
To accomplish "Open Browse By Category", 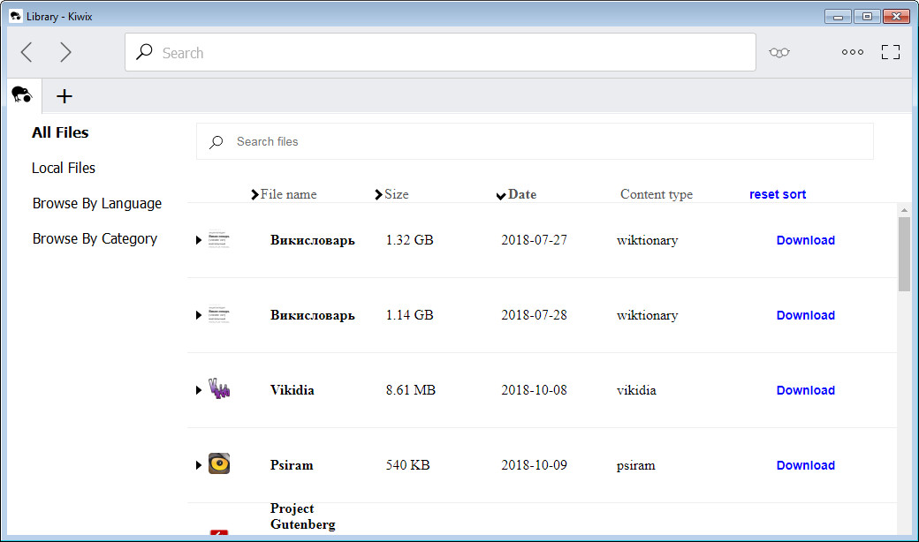I will (95, 239).
